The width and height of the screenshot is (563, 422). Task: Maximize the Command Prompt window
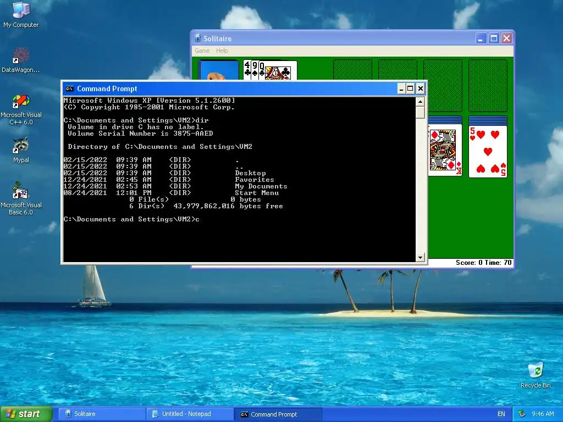[x=410, y=88]
